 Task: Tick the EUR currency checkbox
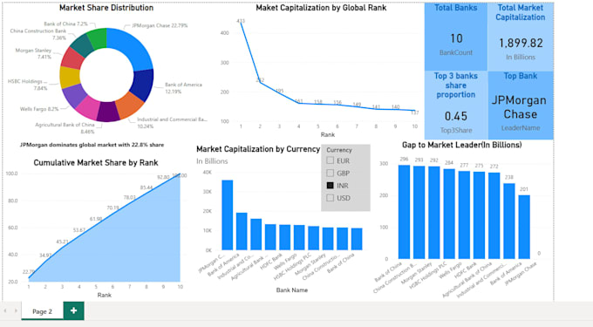pos(331,160)
